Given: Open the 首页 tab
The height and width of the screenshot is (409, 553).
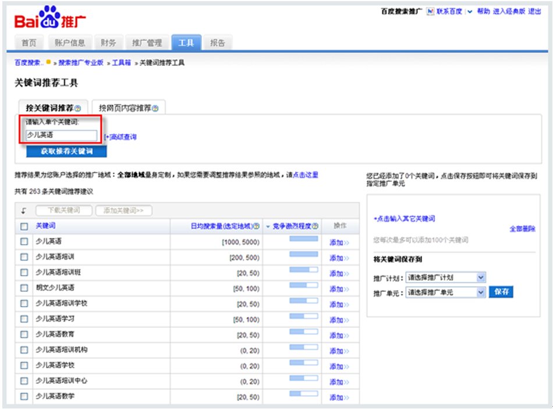Looking at the screenshot, I should 29,43.
